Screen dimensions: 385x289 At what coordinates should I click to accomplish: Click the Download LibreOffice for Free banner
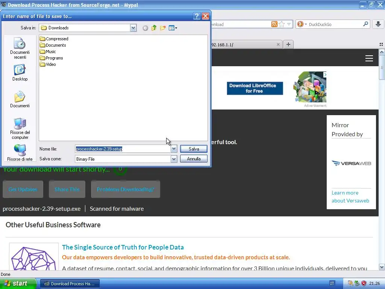tap(255, 88)
